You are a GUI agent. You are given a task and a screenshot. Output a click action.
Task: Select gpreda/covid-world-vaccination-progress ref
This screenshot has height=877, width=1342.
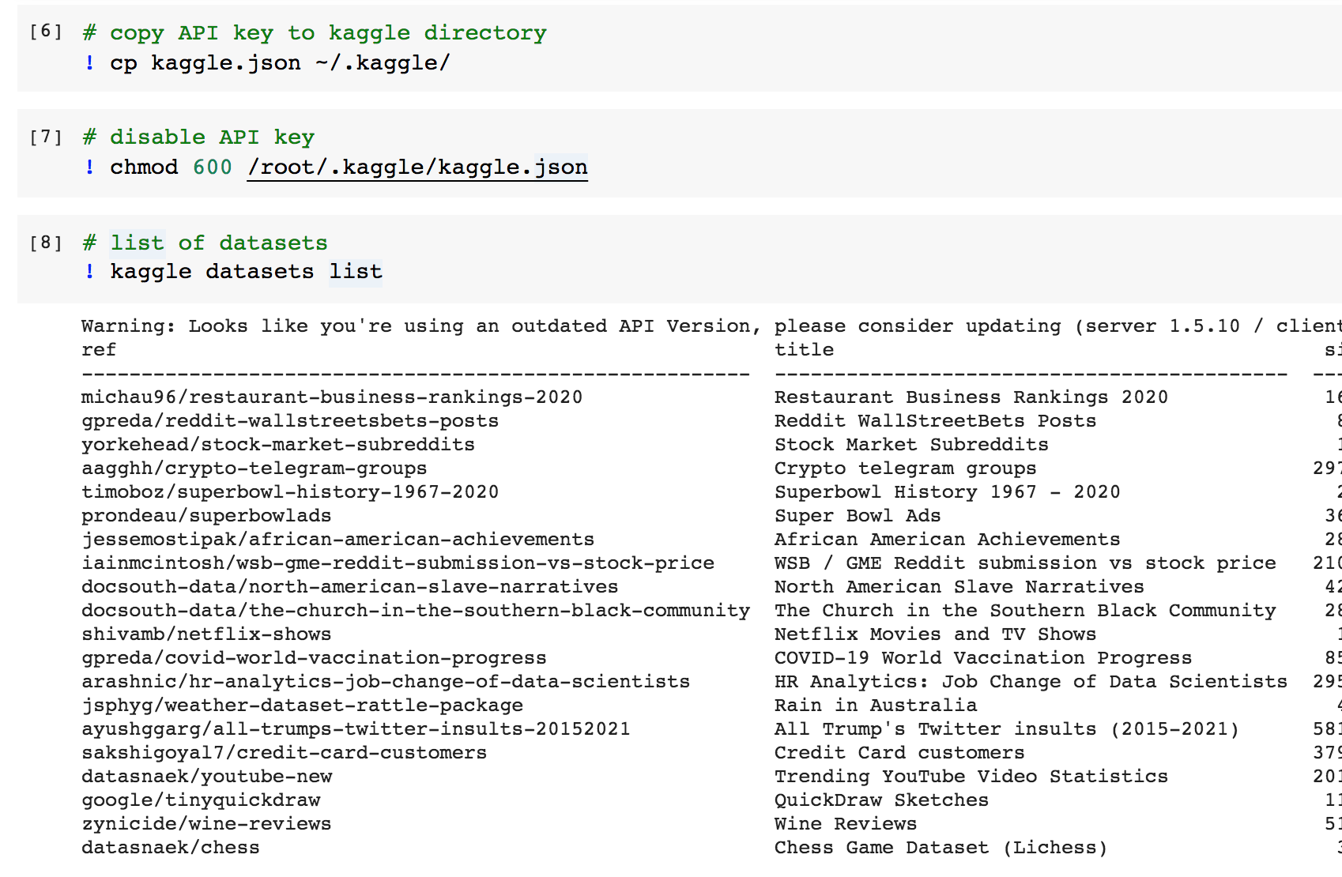click(314, 657)
